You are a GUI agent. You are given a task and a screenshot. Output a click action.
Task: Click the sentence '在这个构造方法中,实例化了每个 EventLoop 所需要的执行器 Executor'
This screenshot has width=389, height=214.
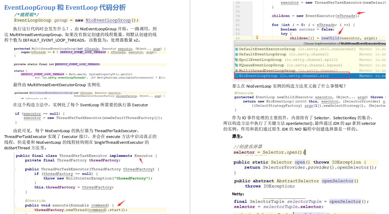(x=81, y=105)
